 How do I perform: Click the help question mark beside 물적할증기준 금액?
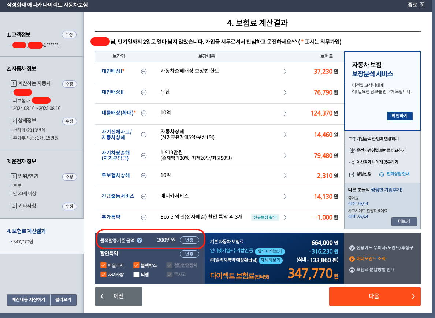point(140,240)
